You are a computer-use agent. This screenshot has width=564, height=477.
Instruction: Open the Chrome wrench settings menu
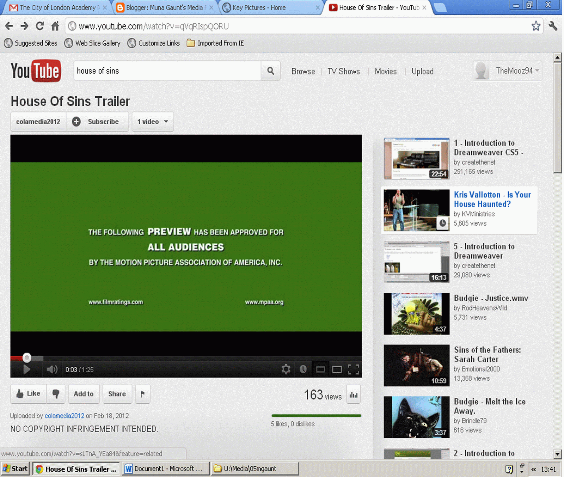click(553, 26)
